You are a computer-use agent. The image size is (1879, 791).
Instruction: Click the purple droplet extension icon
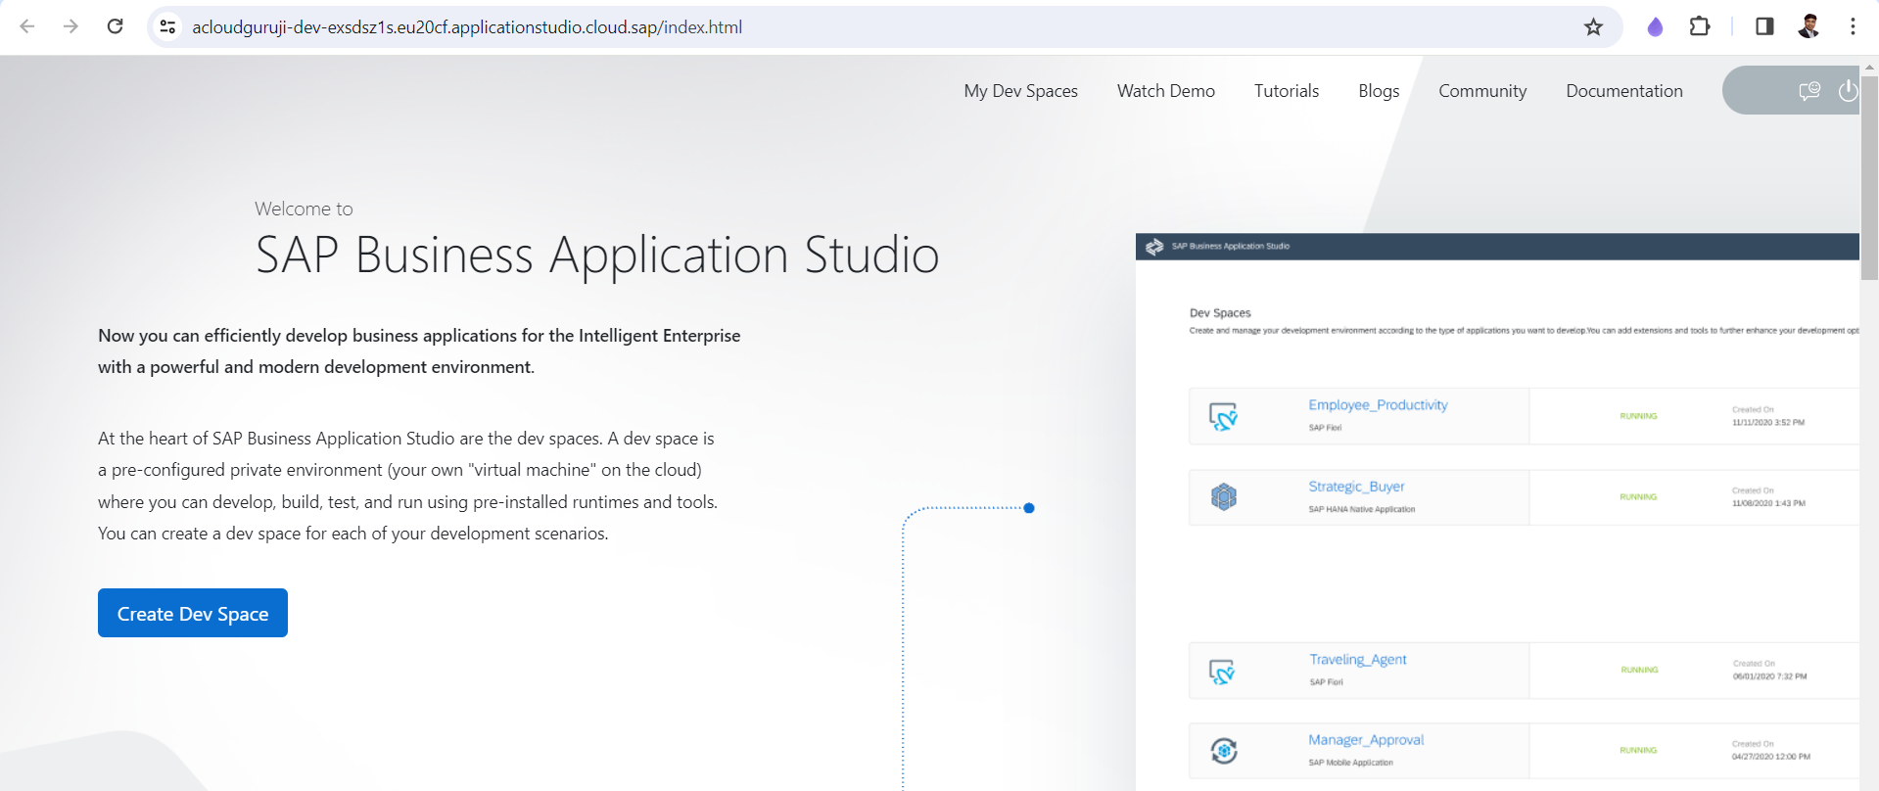pos(1655,27)
